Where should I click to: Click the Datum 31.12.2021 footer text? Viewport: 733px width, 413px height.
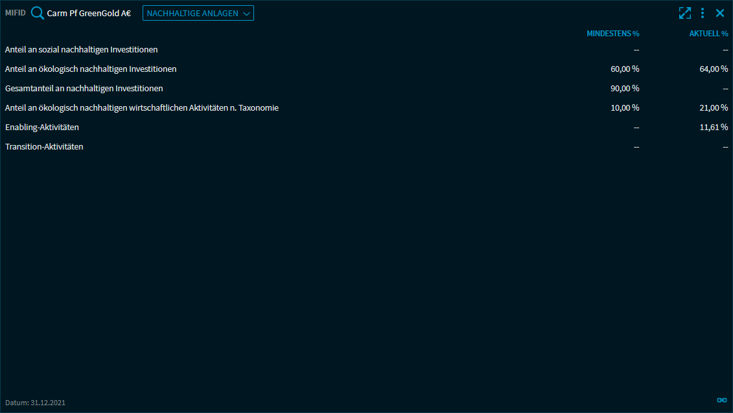tap(35, 403)
